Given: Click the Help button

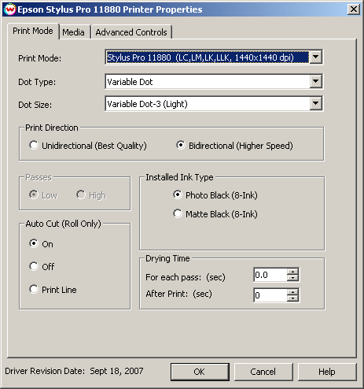Looking at the screenshot, I should (327, 372).
